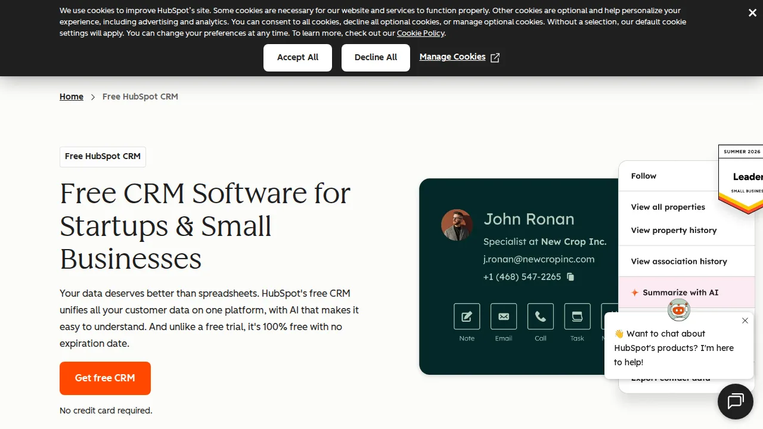763x429 pixels.
Task: Choose View all properties from the menu
Action: point(668,207)
